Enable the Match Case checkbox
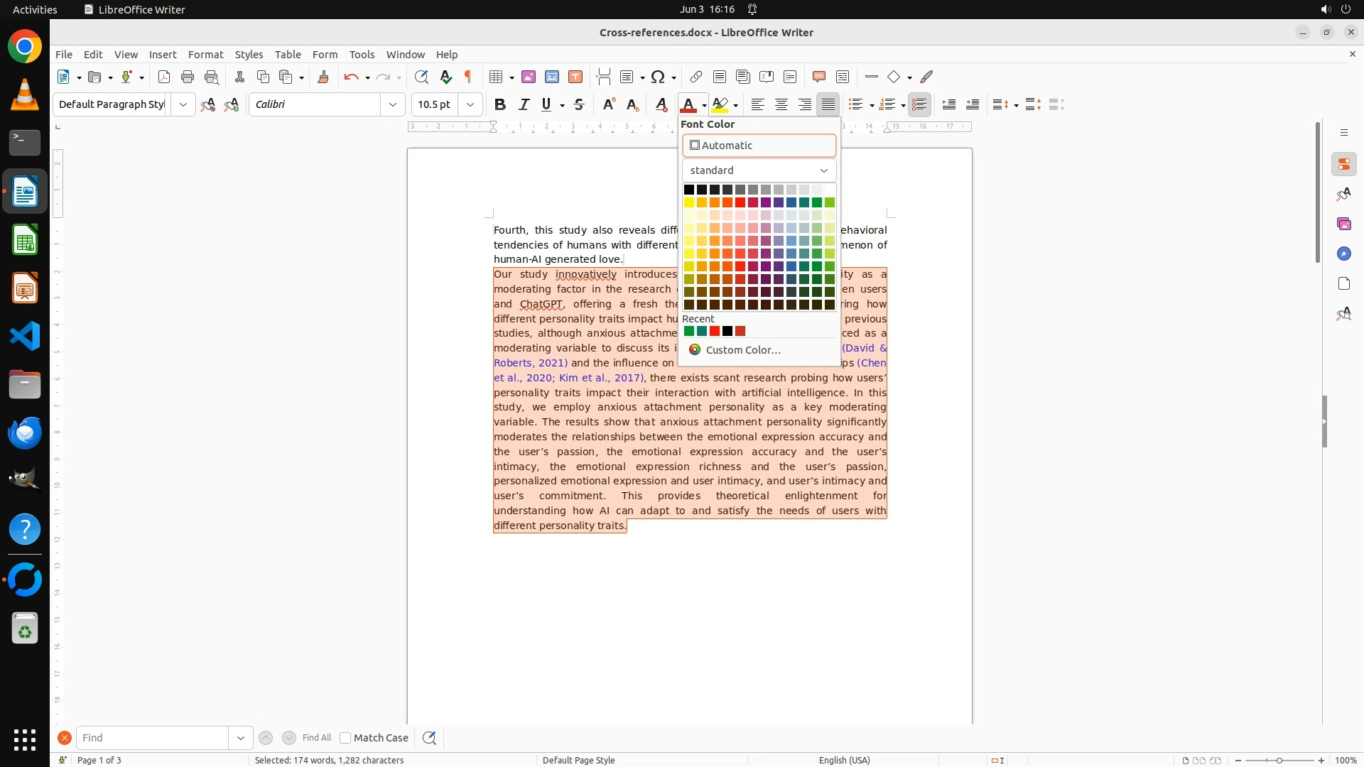The width and height of the screenshot is (1364, 767). tap(345, 738)
